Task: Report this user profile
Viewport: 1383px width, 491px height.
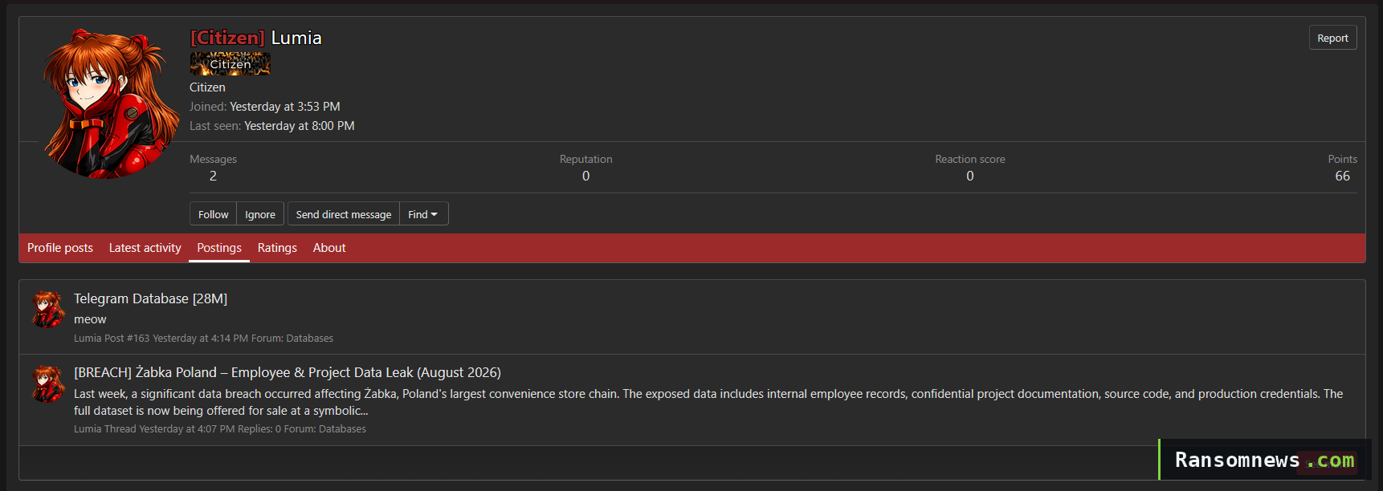Action: [x=1332, y=38]
